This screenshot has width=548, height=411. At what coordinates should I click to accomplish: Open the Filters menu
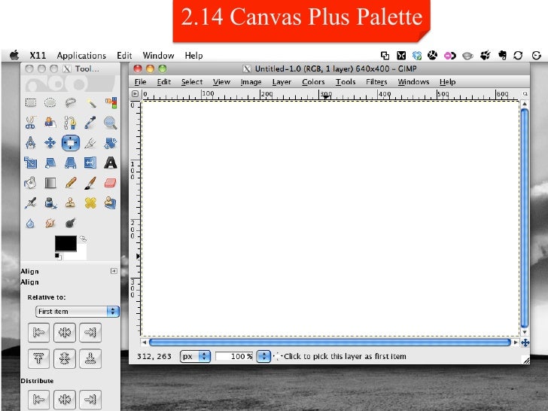(x=376, y=82)
